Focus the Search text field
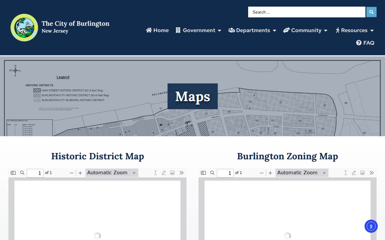This screenshot has width=385, height=240. [x=307, y=12]
